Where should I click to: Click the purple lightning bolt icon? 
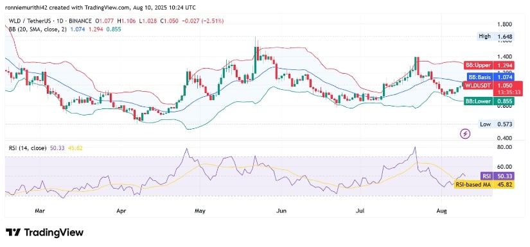coord(466,134)
